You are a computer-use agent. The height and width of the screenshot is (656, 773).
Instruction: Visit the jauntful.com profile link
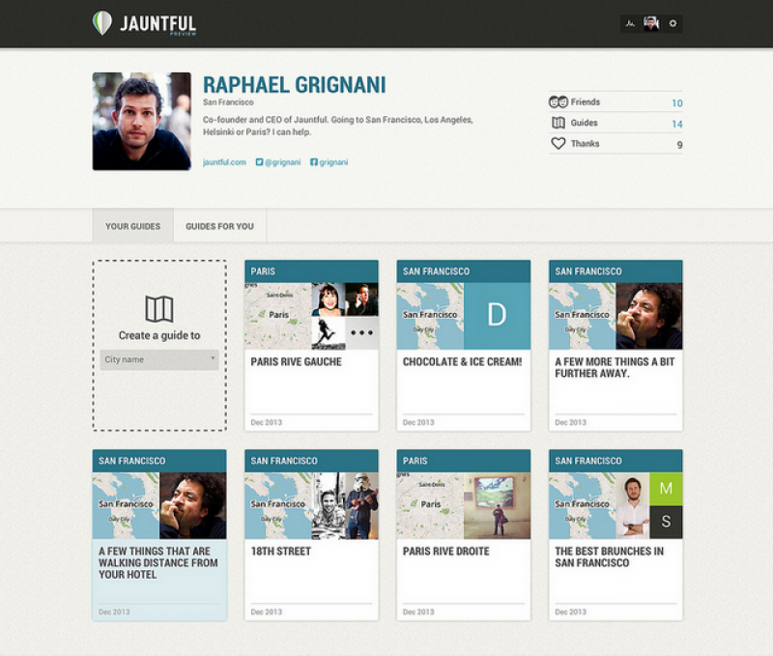tap(224, 162)
